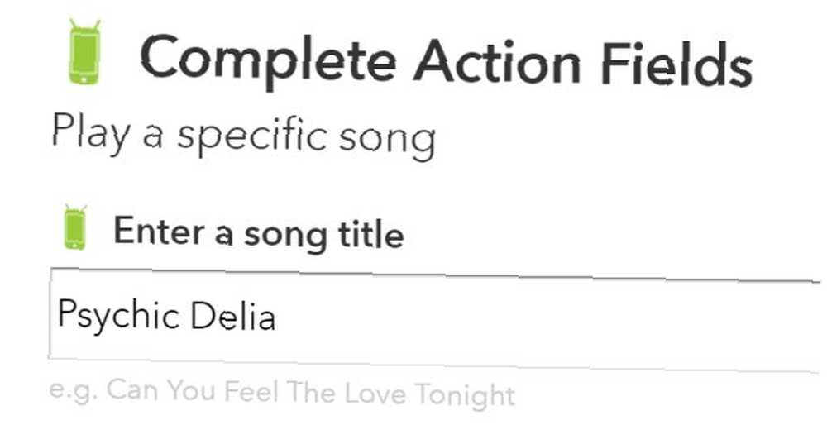Click the large Android device icon beside the heading

[84, 51]
